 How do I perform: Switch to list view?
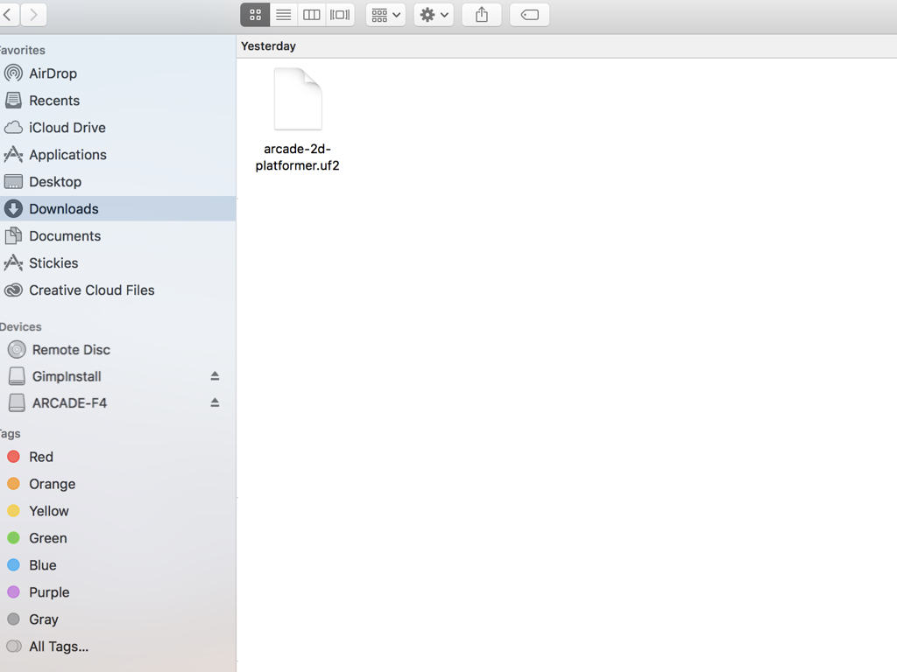pyautogui.click(x=283, y=15)
